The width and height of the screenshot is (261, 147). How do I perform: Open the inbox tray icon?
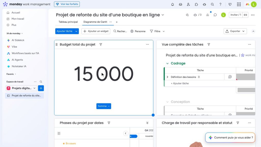[180, 4]
